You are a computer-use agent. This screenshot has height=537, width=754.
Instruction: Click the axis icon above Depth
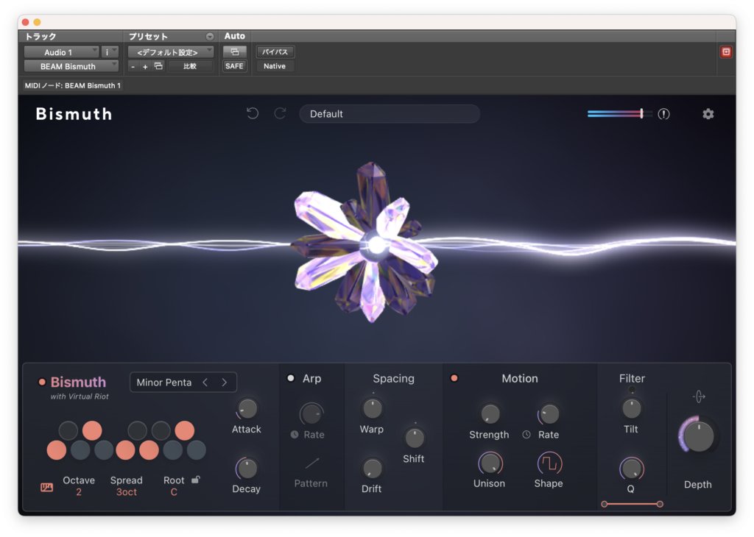(x=699, y=396)
